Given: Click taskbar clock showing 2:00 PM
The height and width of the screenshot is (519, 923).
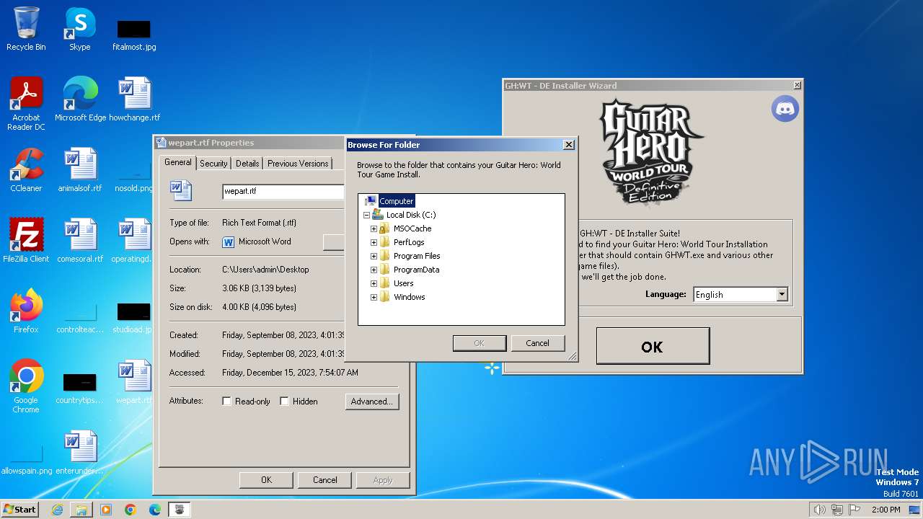Looking at the screenshot, I should coord(886,510).
